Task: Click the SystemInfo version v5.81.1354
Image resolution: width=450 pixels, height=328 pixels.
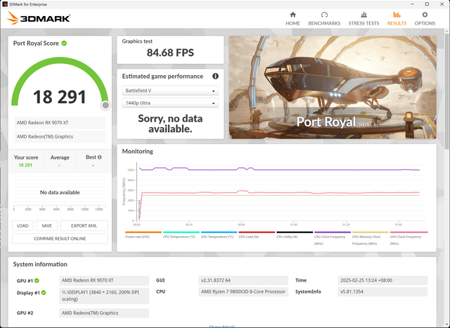Action: tap(382, 291)
